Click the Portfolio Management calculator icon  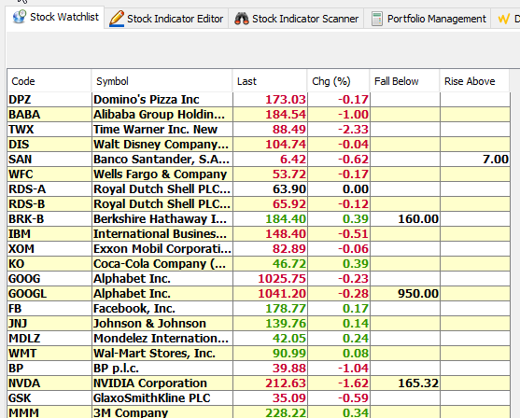(377, 19)
